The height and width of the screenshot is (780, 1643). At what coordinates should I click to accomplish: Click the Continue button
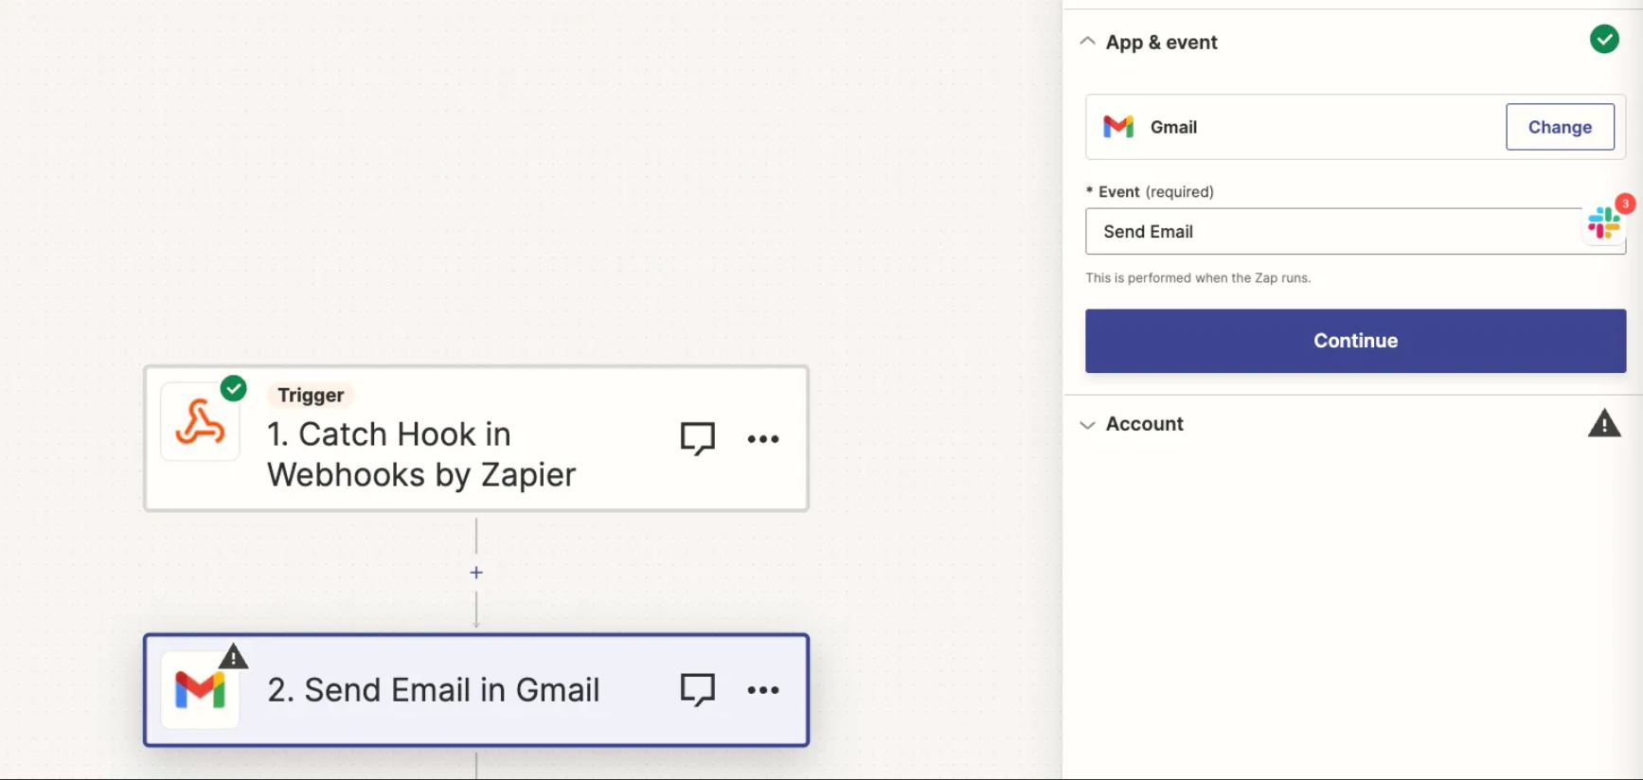coord(1355,341)
